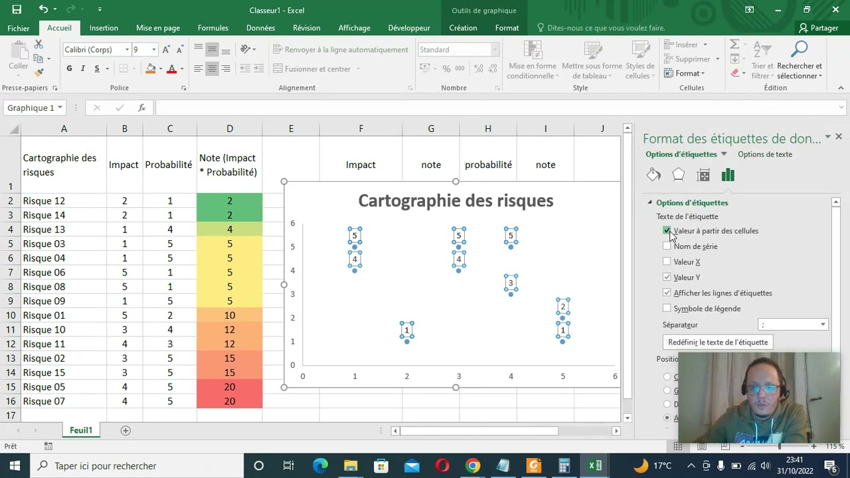Switch to the Données tab
This screenshot has height=478, width=850.
coord(260,28)
